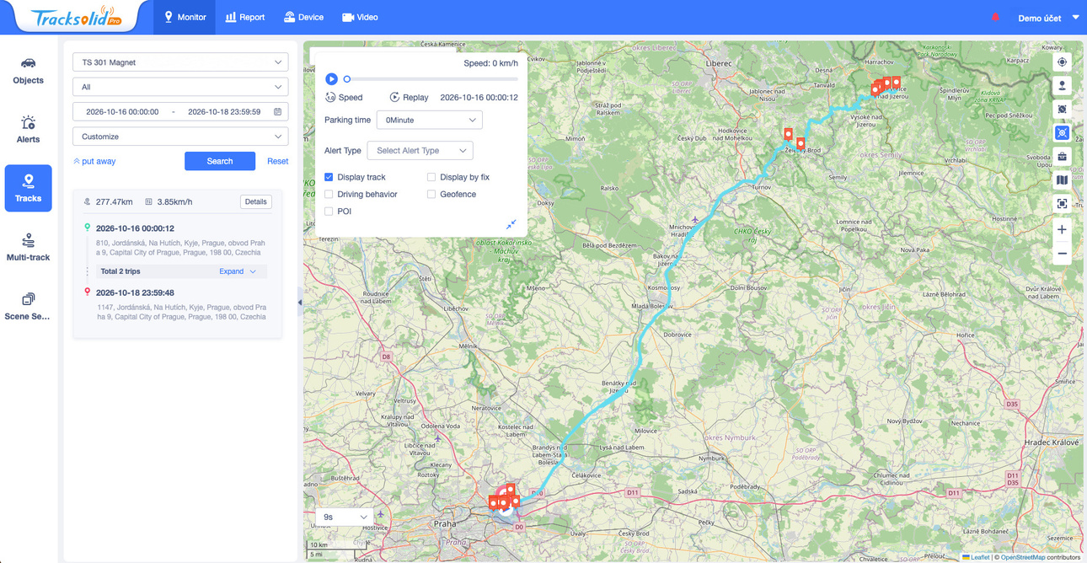
Task: Click the start date 2026-10-16 00:00:00 field
Action: [122, 111]
